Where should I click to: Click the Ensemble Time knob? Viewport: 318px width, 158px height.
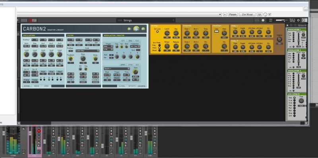pyautogui.click(x=206, y=33)
